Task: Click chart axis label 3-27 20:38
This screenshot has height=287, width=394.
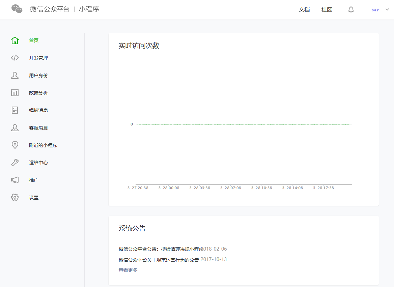Action: 138,188
